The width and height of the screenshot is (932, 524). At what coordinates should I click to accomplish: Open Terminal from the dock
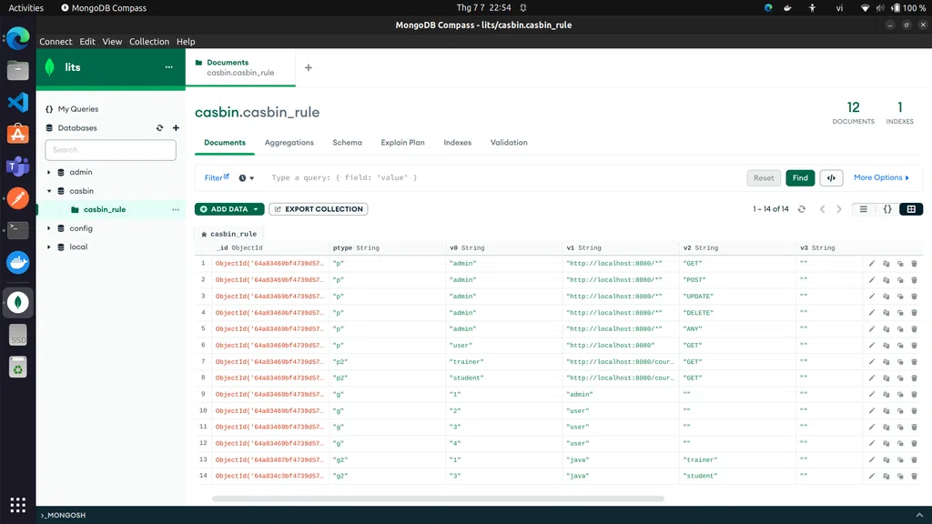(x=18, y=229)
